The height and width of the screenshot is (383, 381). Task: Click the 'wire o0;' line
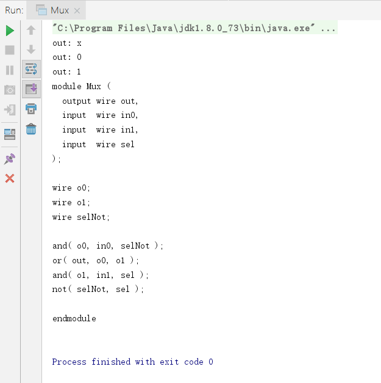tap(71, 188)
